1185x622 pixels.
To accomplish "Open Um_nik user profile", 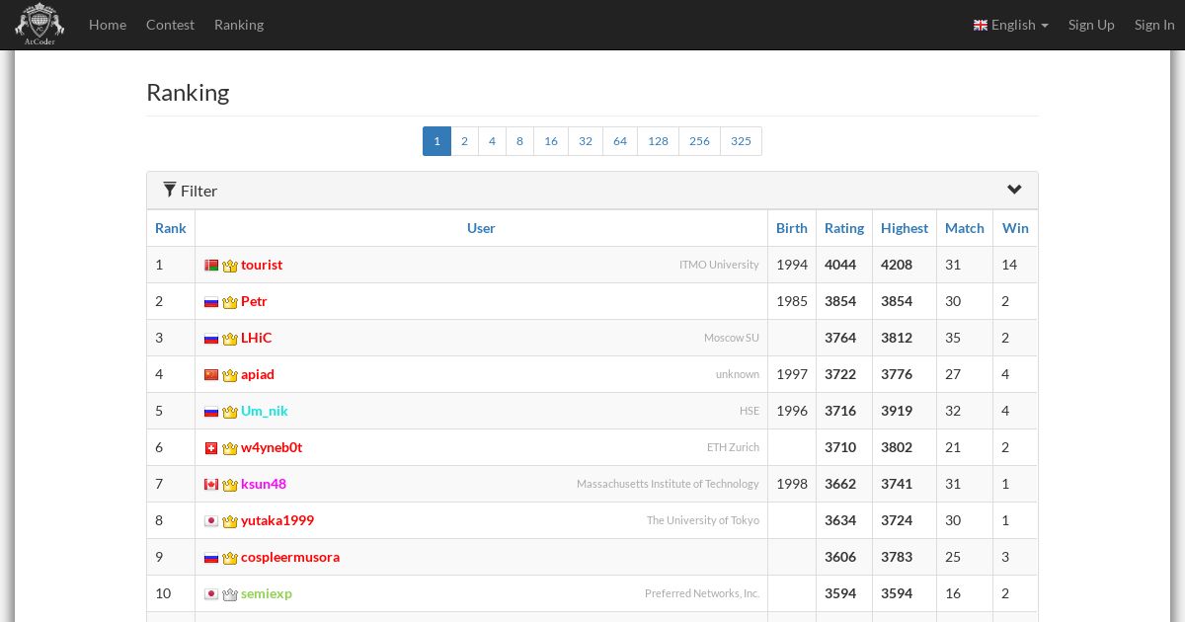I will coord(265,411).
